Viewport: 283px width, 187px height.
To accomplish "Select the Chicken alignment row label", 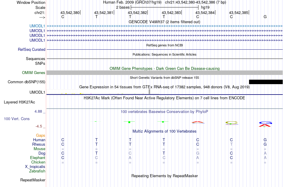I will pyautogui.click(x=38, y=162).
